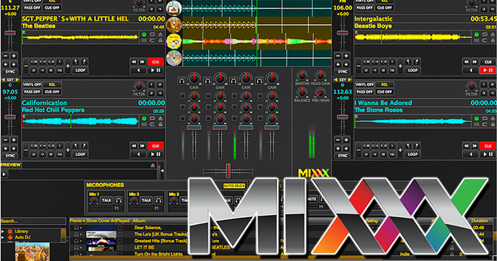
Task: Click the Beatles deck pitch slider handle
Action: click(10, 33)
